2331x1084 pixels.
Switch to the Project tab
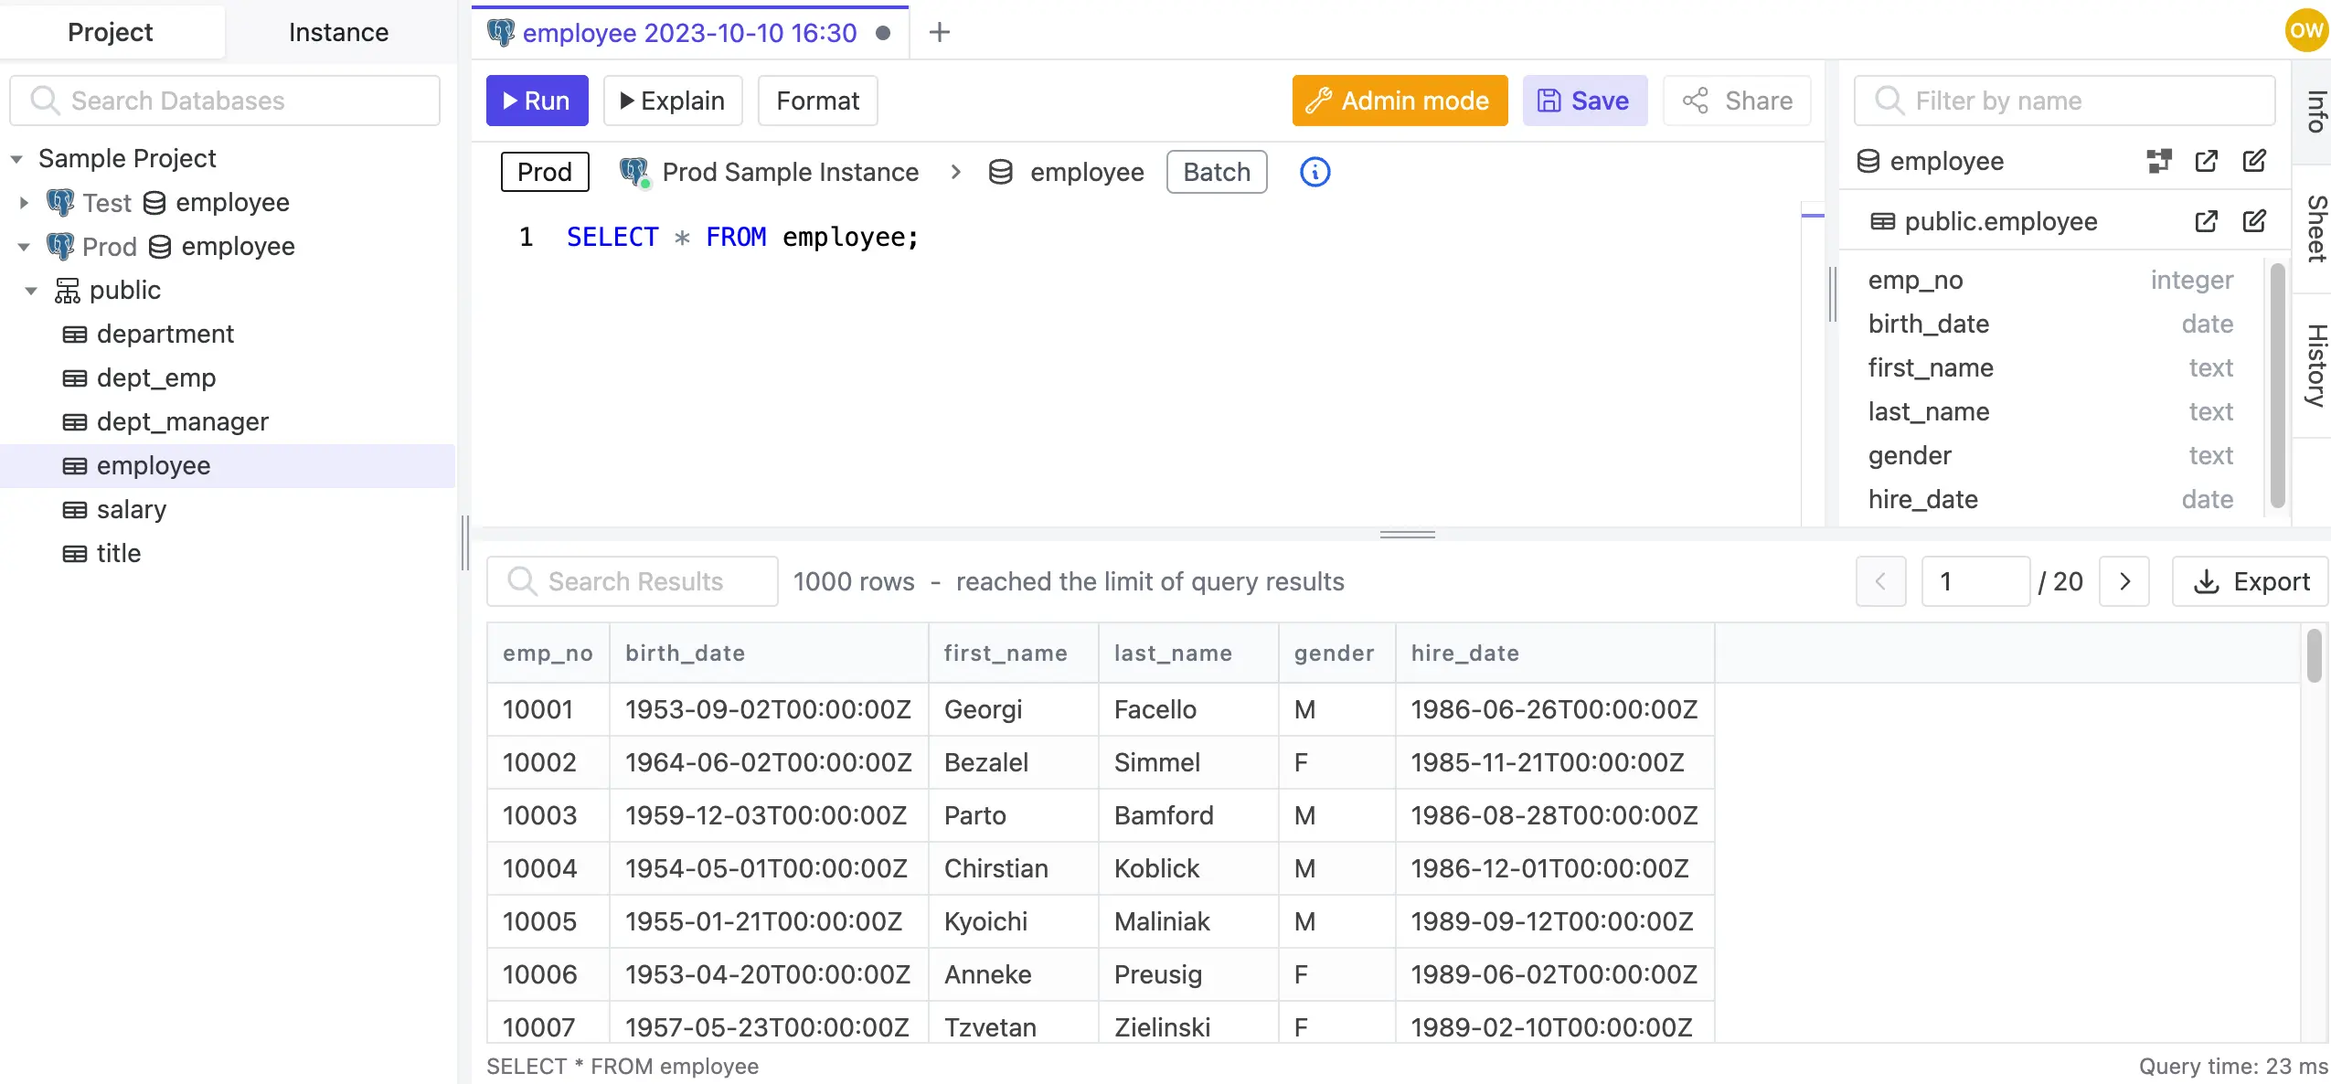tap(111, 32)
